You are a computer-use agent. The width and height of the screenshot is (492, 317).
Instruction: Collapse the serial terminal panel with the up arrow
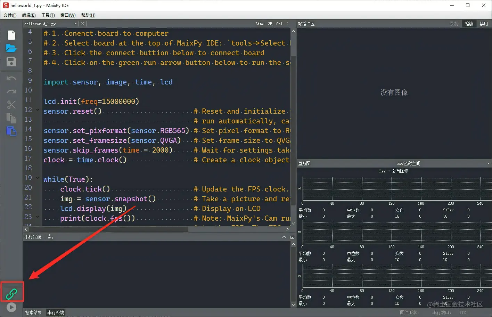click(x=284, y=237)
